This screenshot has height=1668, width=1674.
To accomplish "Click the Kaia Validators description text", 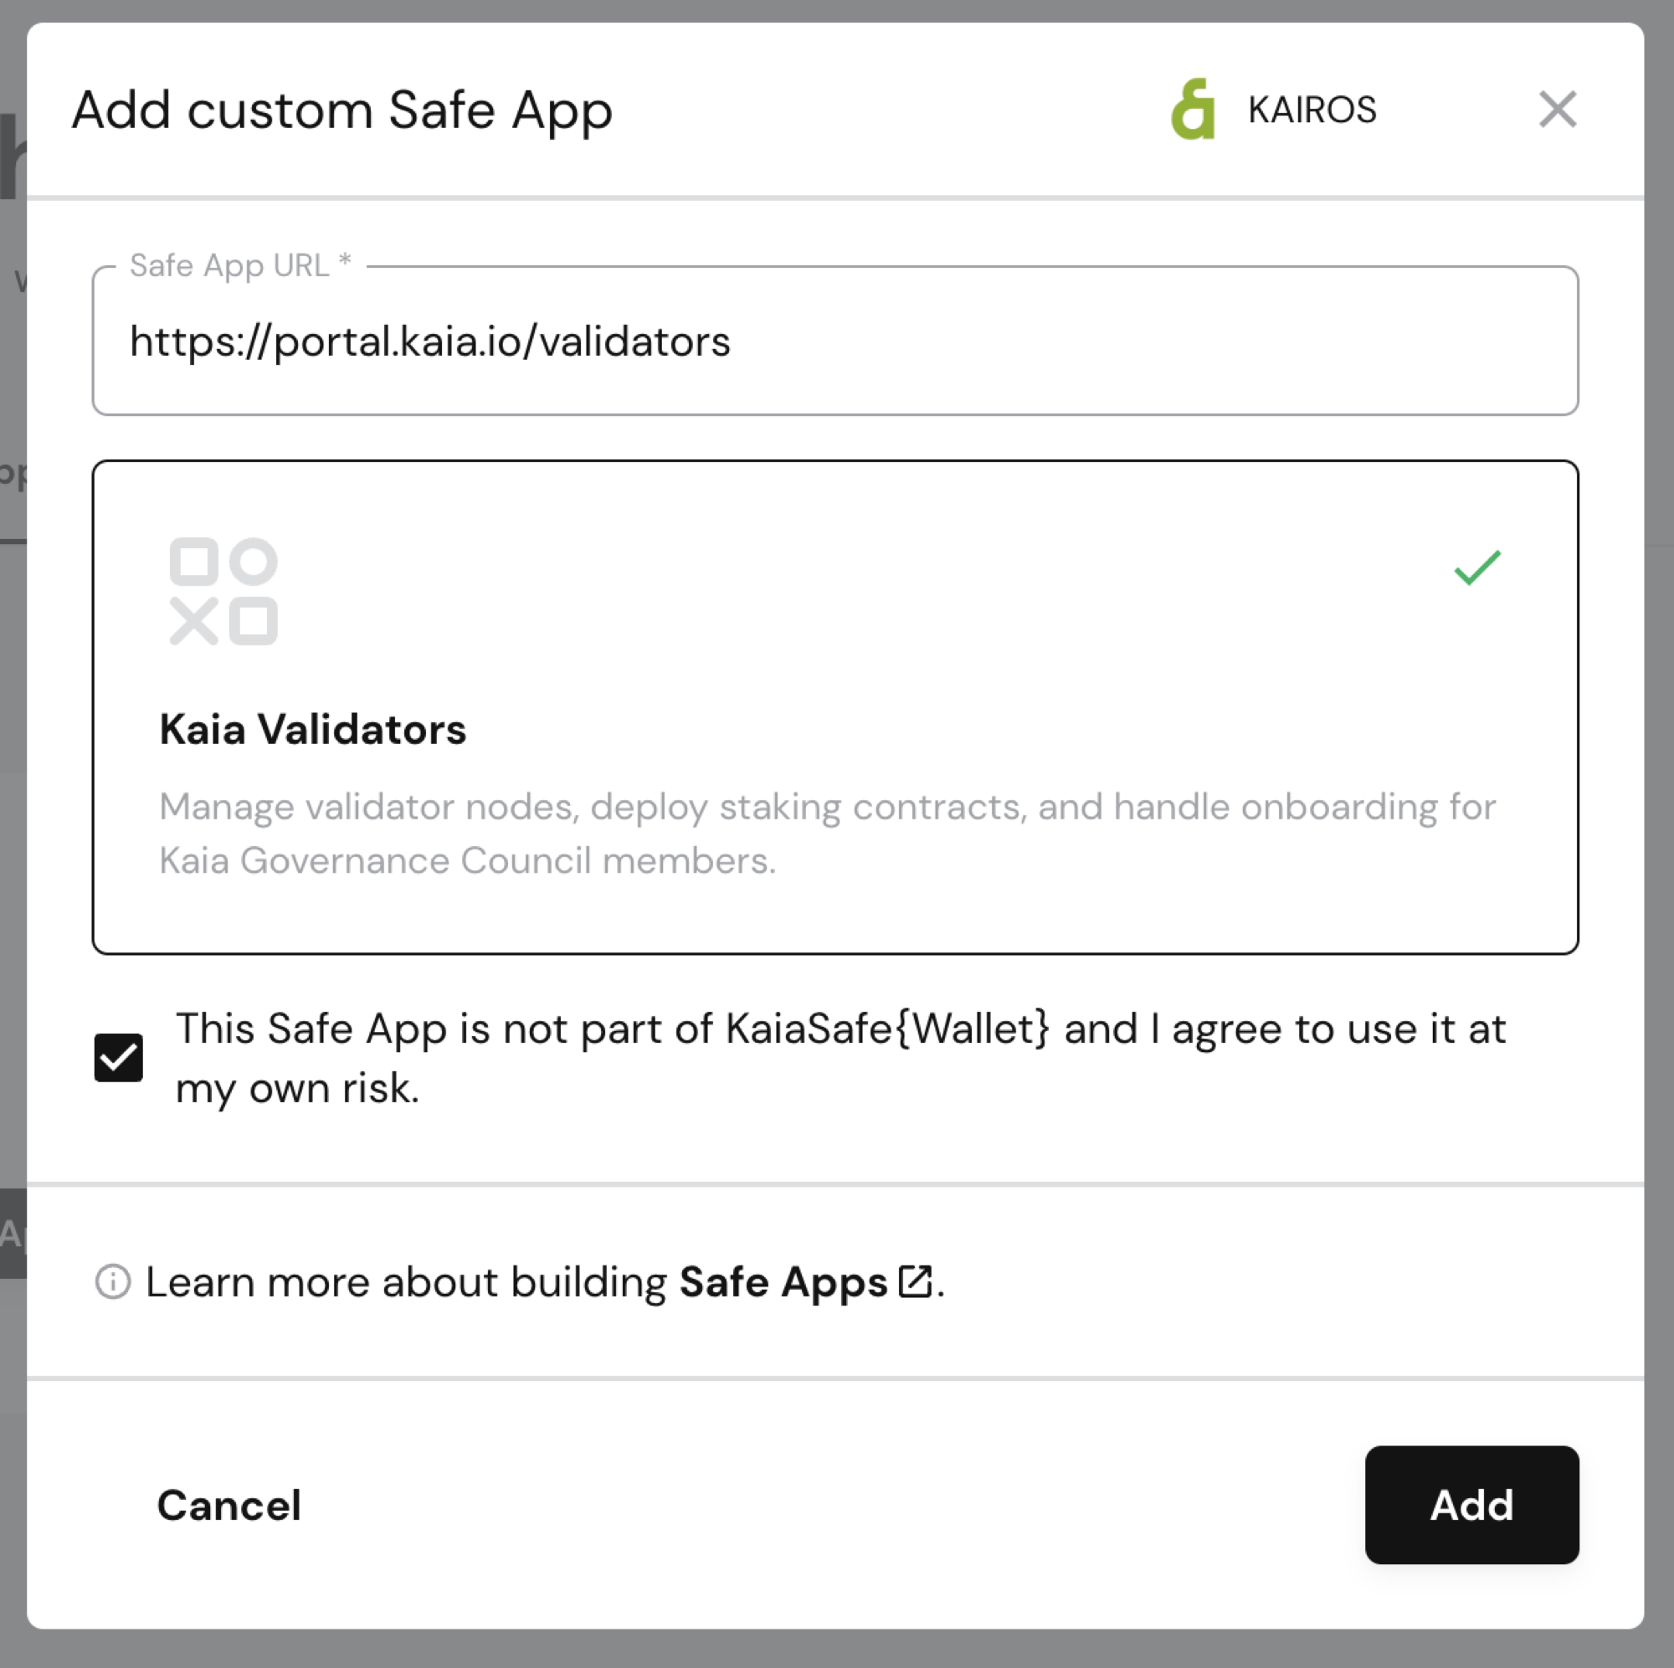I will pyautogui.click(x=828, y=807).
